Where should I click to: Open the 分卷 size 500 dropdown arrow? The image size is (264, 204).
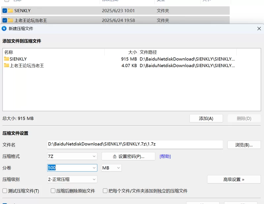(x=94, y=168)
